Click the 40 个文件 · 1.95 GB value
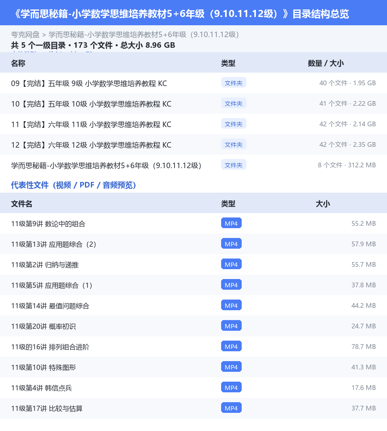 pyautogui.click(x=348, y=83)
